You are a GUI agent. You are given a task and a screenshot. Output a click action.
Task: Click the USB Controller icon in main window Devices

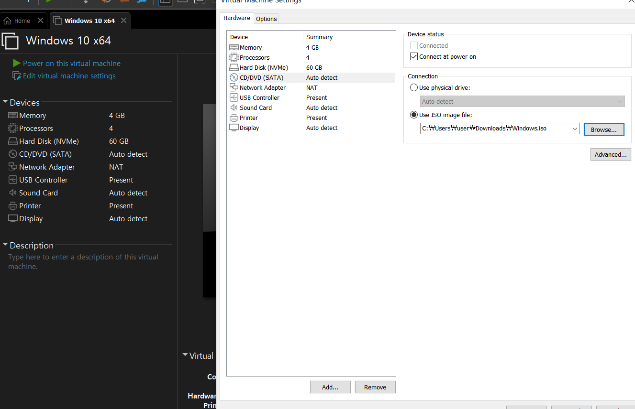[13, 180]
